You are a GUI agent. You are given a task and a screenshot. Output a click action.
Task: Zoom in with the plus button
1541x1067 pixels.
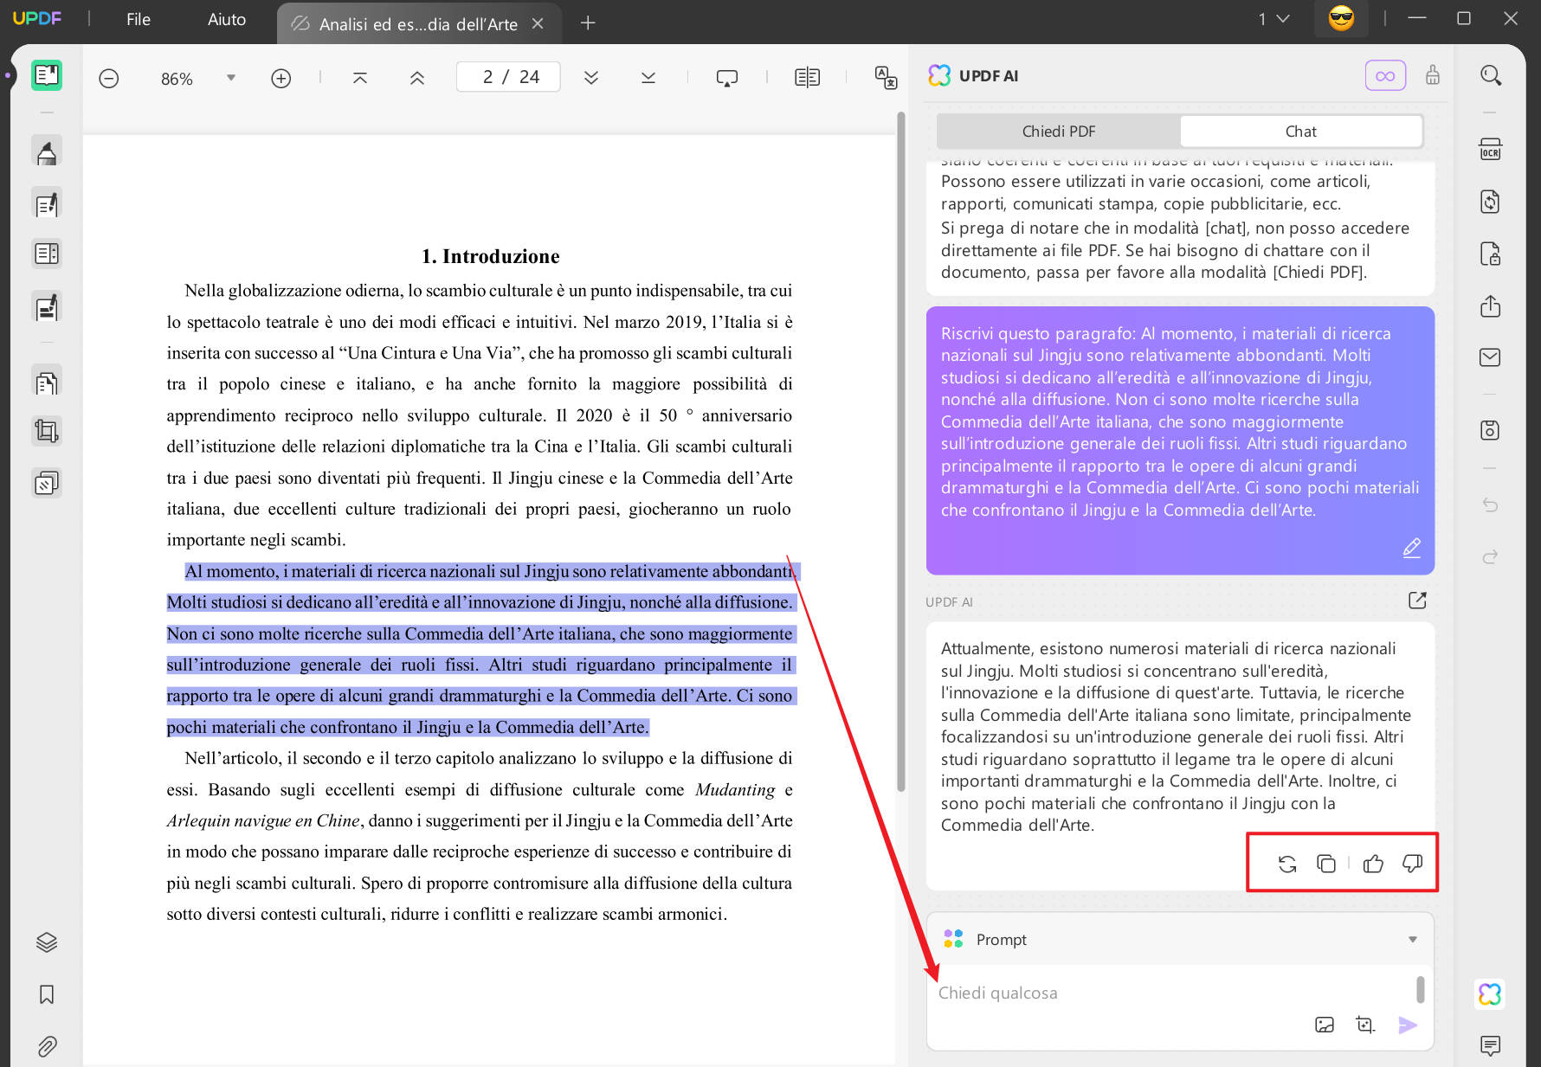click(281, 79)
